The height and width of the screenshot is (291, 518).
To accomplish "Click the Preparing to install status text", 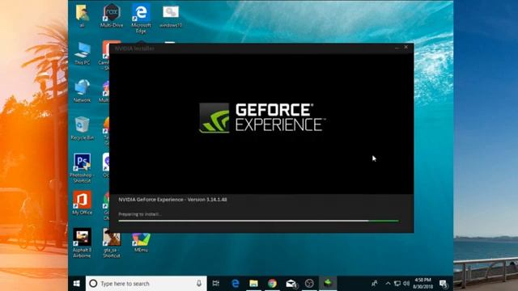I will (x=139, y=214).
